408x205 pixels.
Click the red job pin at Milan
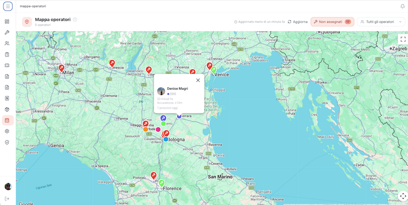point(61,68)
